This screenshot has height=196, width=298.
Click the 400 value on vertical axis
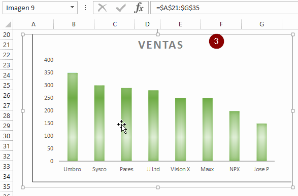49,60
